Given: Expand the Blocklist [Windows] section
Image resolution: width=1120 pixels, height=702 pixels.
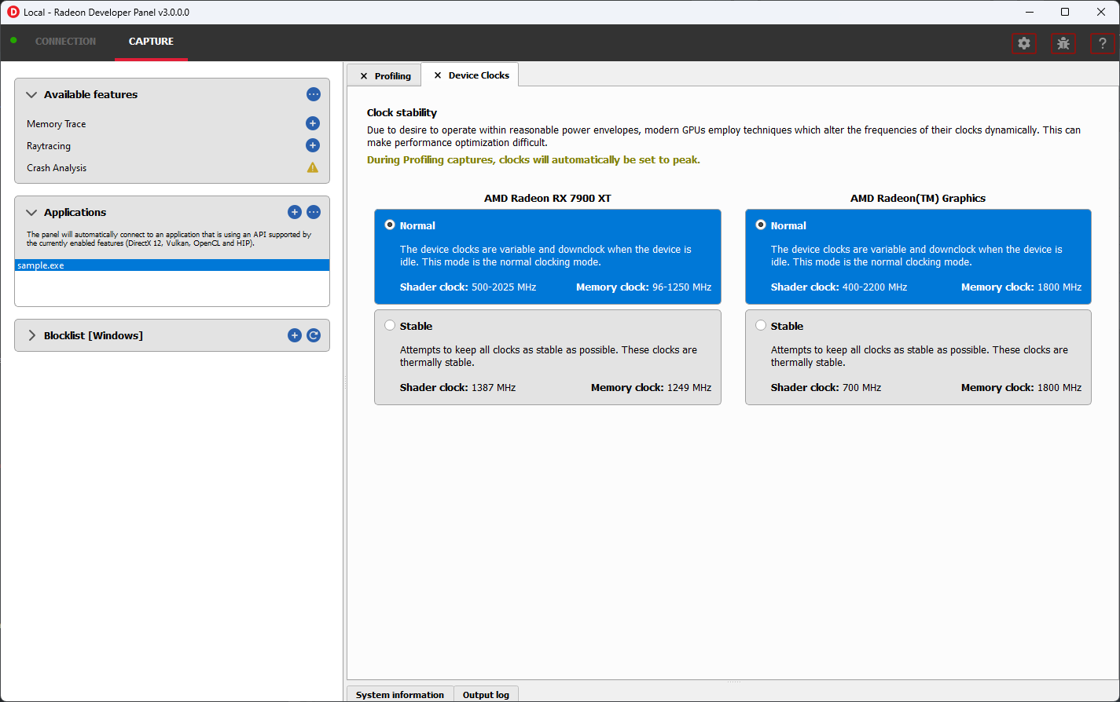Looking at the screenshot, I should click(x=31, y=335).
